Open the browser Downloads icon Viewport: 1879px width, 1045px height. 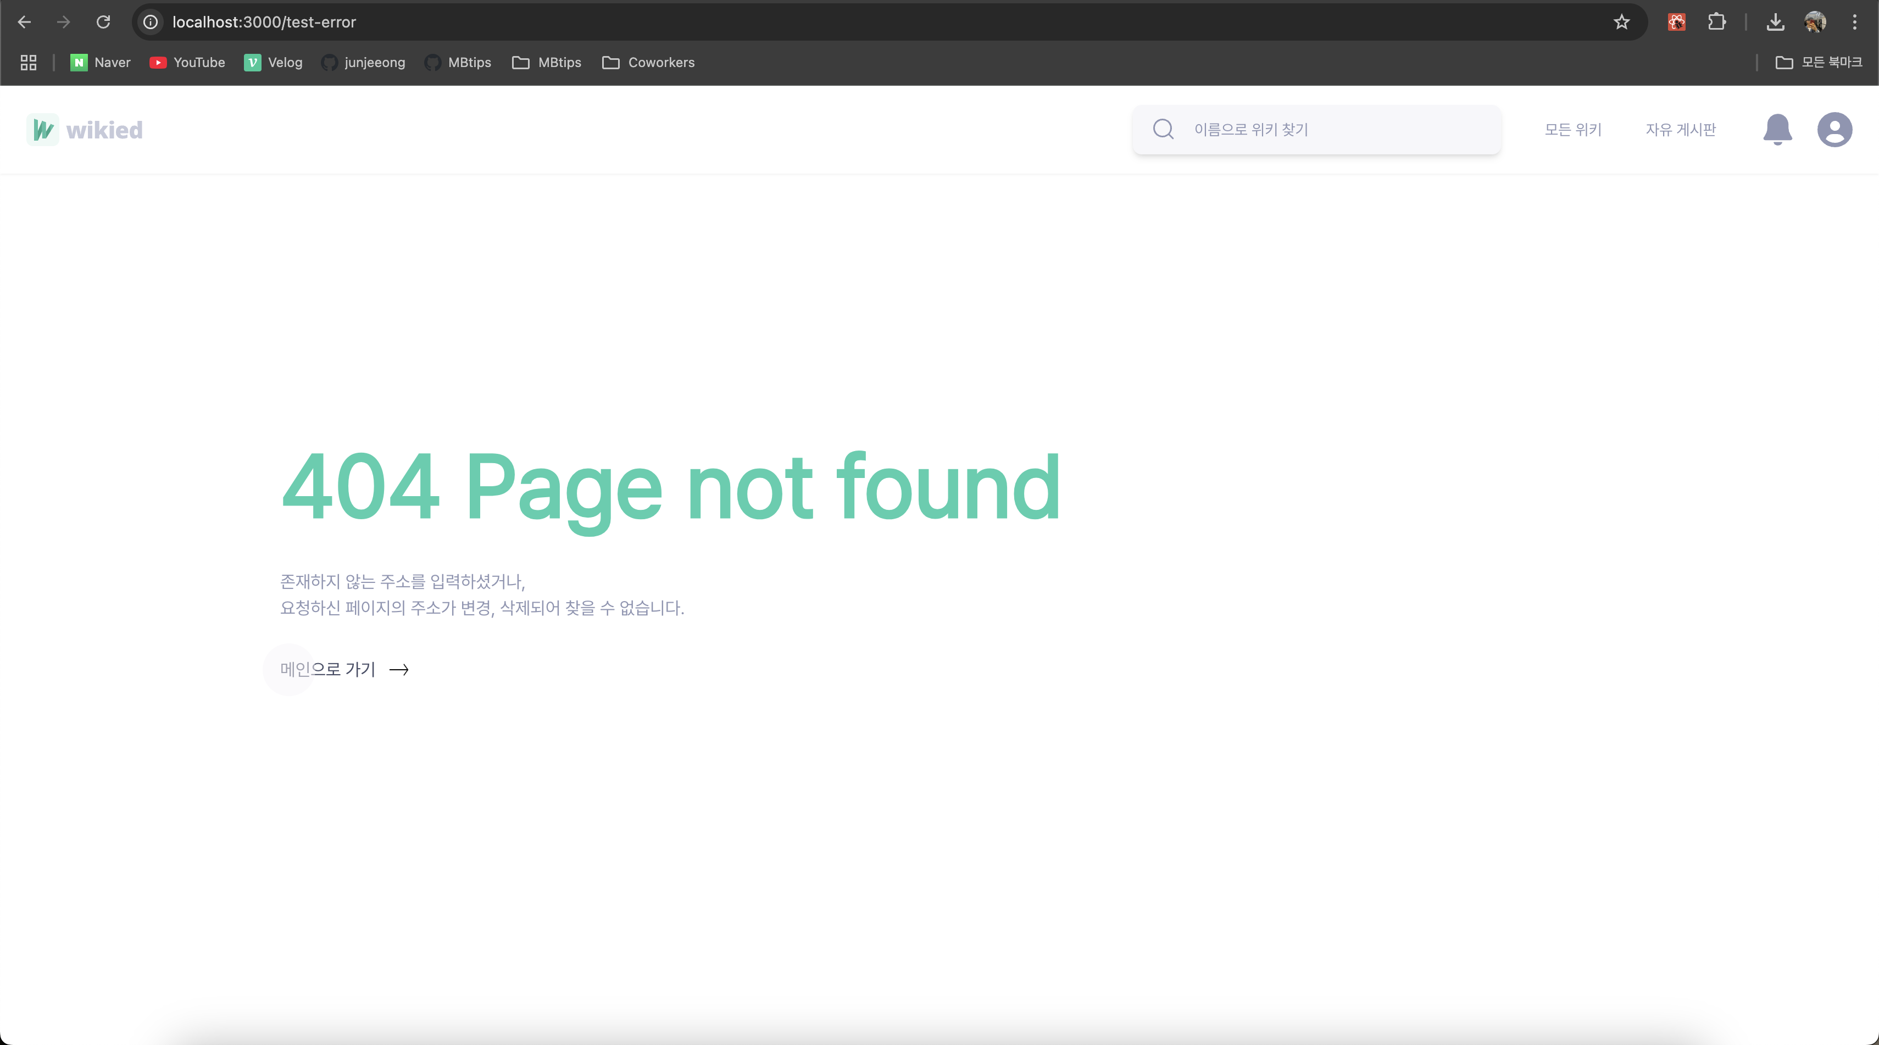click(1775, 22)
